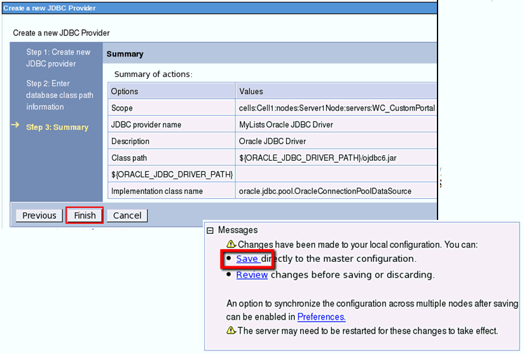Select the Scope value cell
Screen dimensions: 524x354
[336, 108]
